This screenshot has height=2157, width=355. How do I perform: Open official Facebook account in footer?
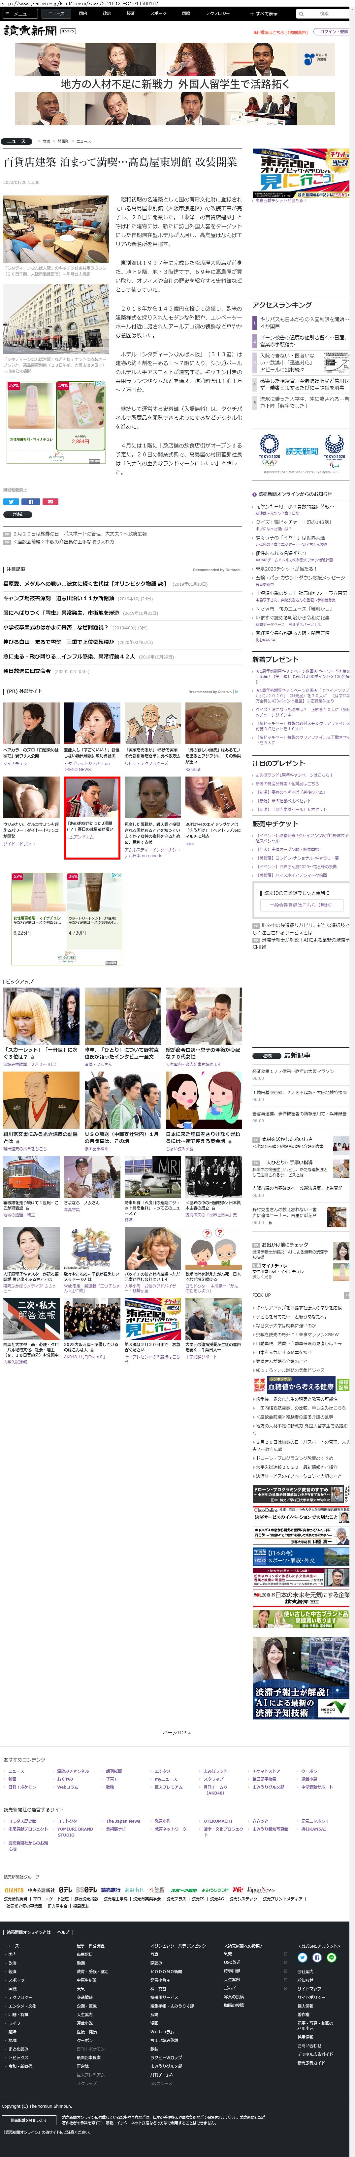[317, 1958]
